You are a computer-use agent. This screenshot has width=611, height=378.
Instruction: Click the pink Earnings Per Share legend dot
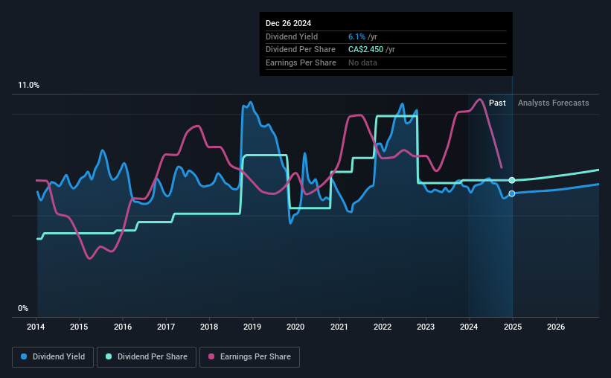(x=211, y=356)
